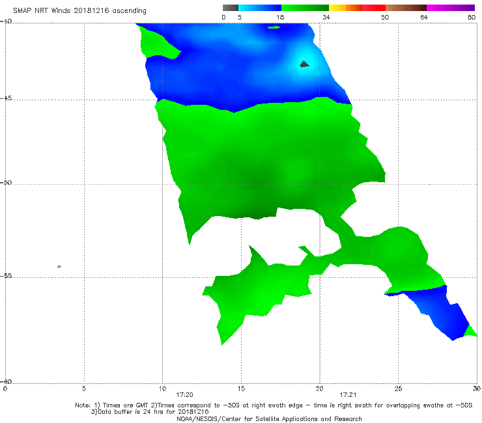This screenshot has height=423, width=482.
Task: Click the latitude label '-50'
Action: (6, 182)
